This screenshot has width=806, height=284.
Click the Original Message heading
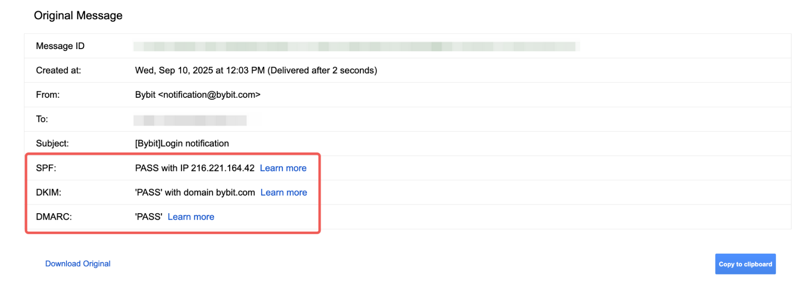78,16
